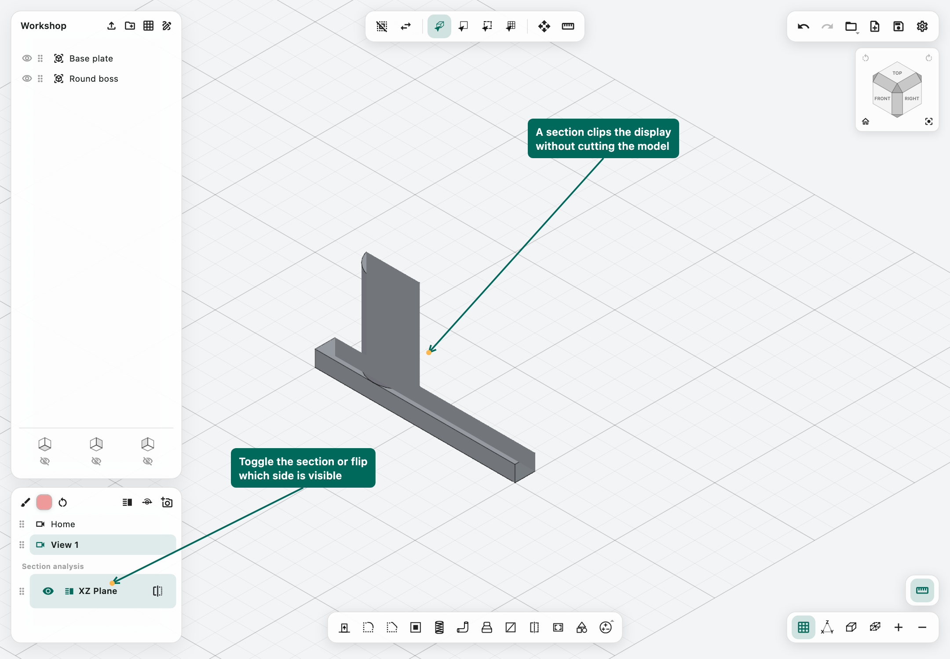Open the Home saved view
950x659 pixels.
(63, 524)
